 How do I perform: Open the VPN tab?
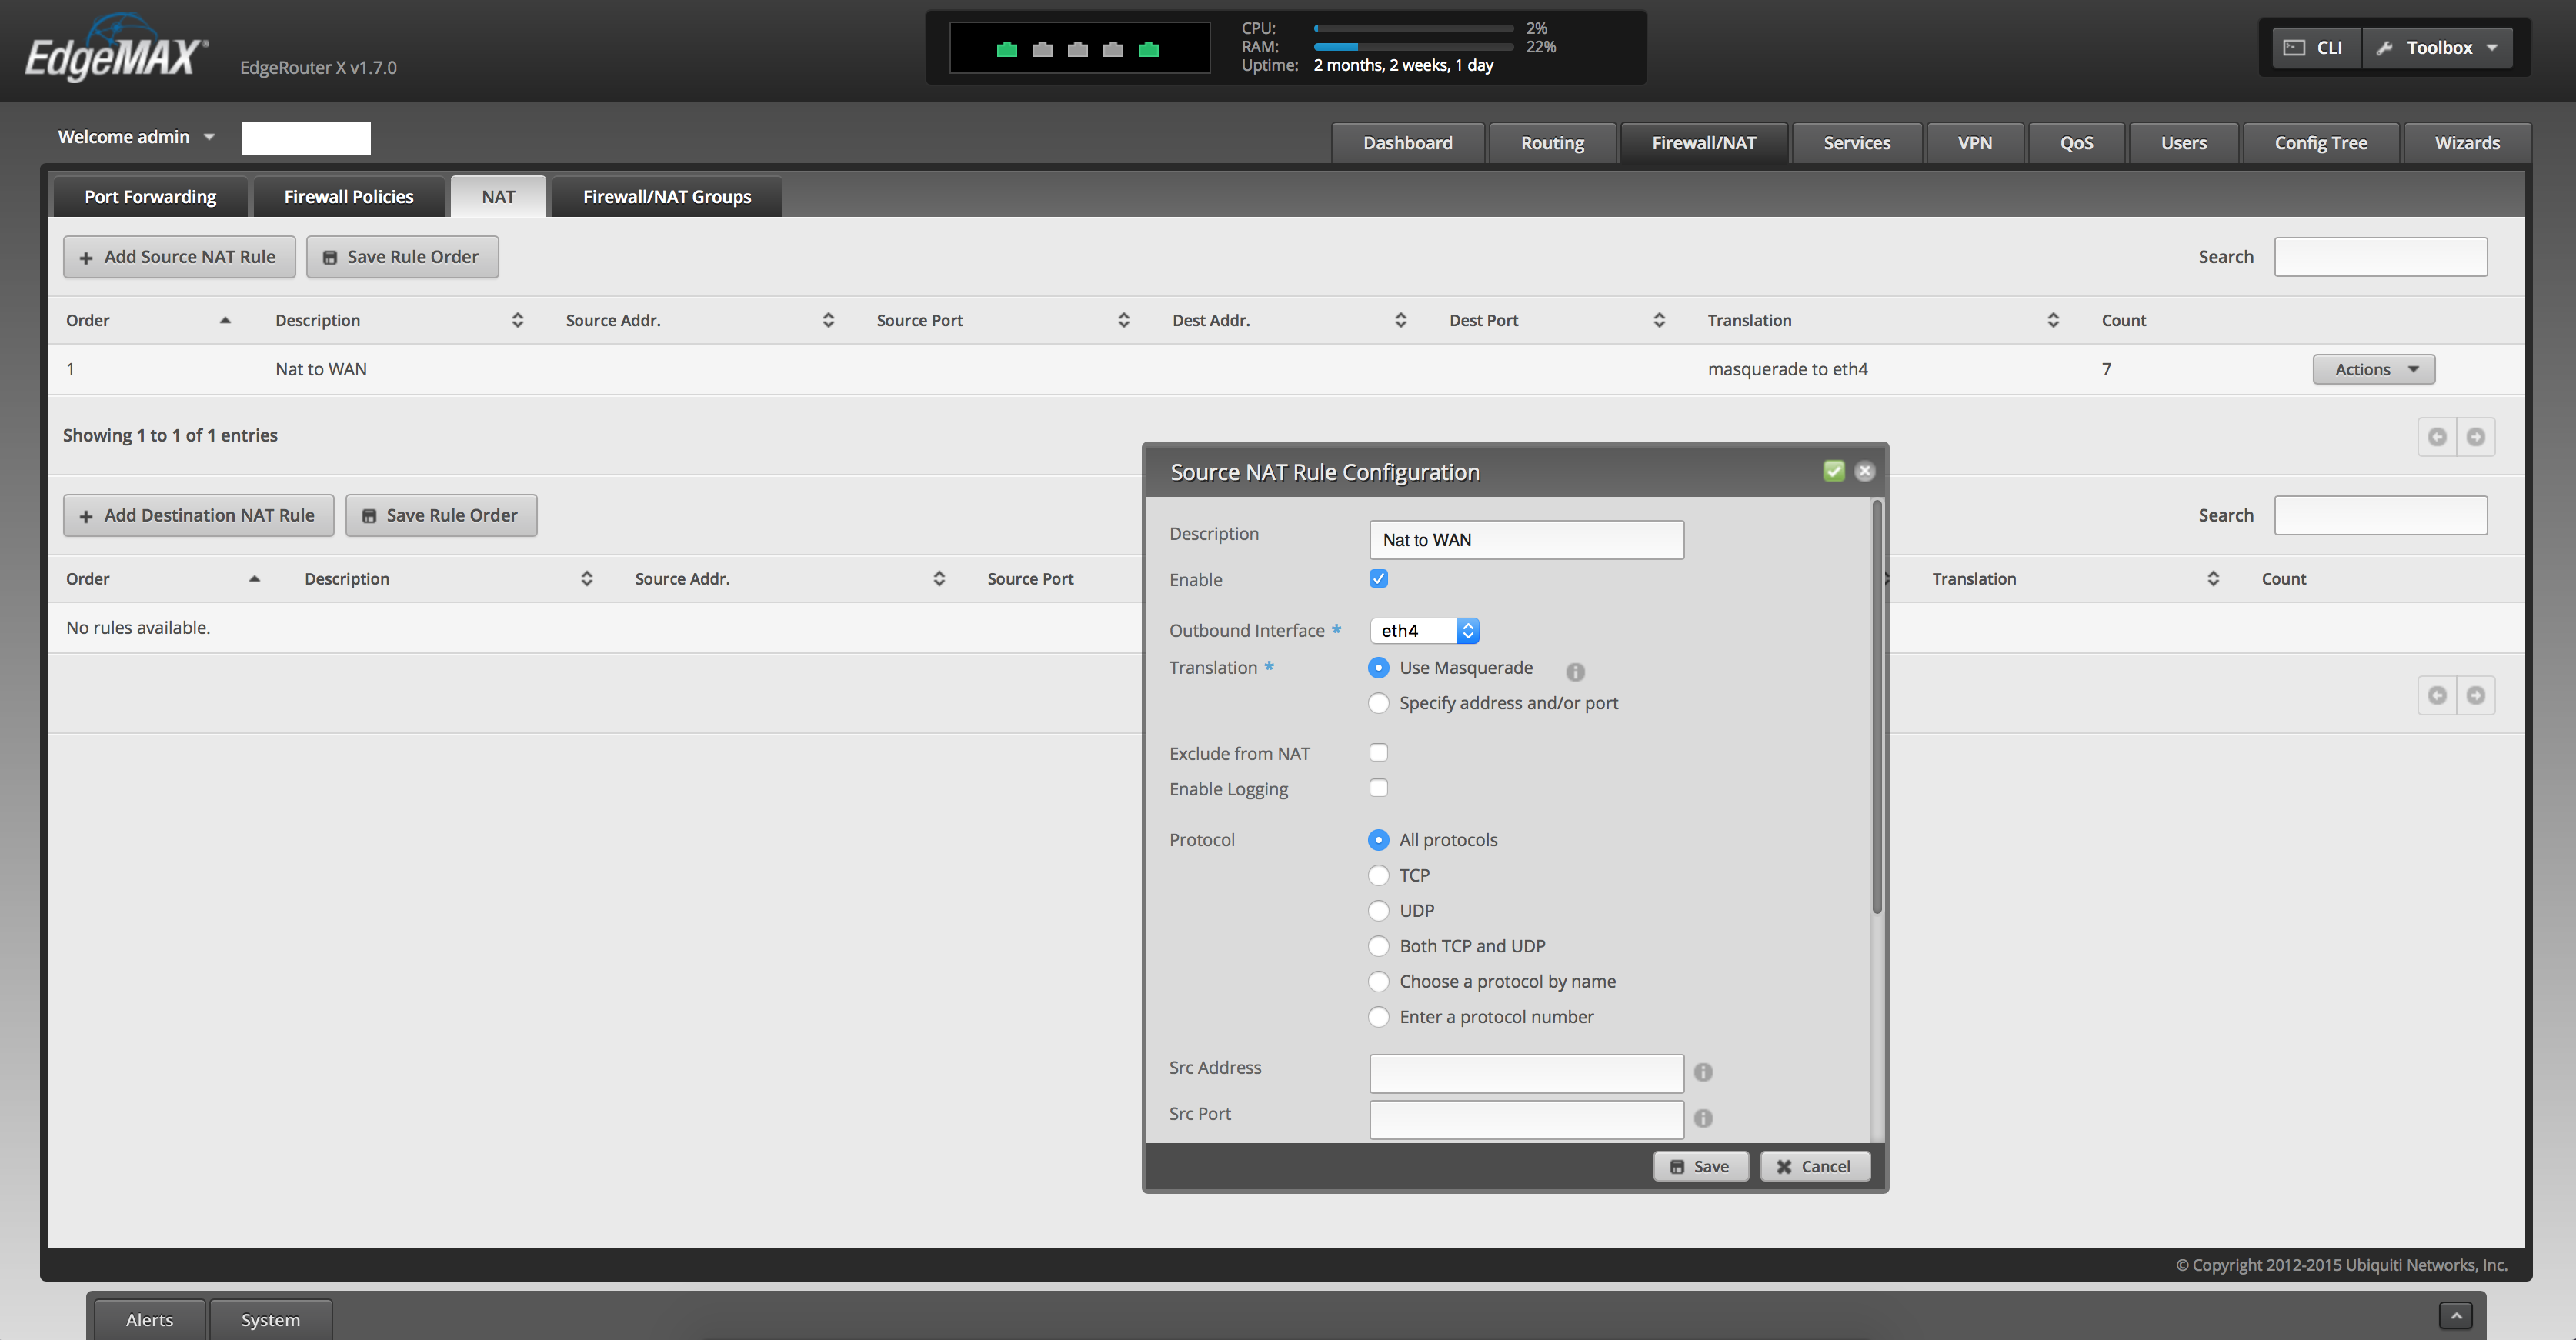[1974, 143]
